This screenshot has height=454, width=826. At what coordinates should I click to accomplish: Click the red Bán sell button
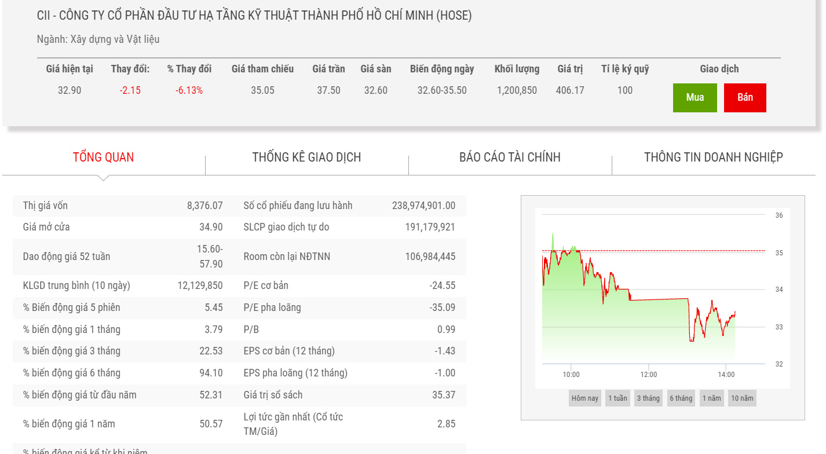pos(745,97)
